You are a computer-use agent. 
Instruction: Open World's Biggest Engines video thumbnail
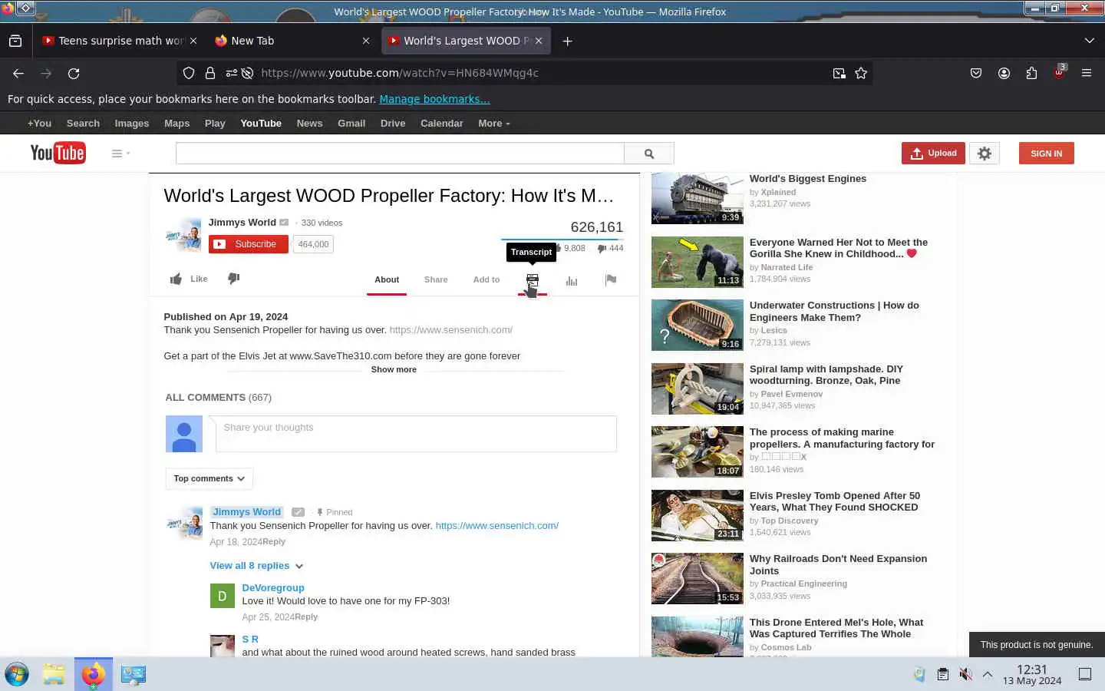click(698, 198)
